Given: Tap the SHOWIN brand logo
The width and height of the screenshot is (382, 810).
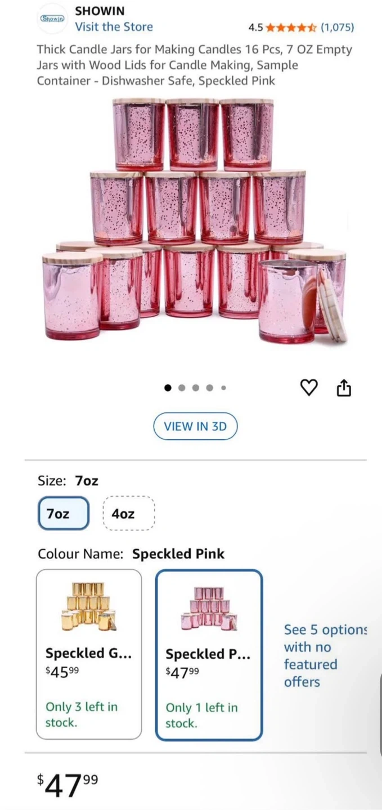Looking at the screenshot, I should (52, 19).
